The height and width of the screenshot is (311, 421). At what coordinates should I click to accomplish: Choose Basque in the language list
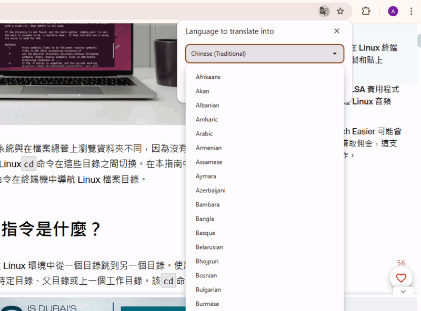pyautogui.click(x=205, y=233)
